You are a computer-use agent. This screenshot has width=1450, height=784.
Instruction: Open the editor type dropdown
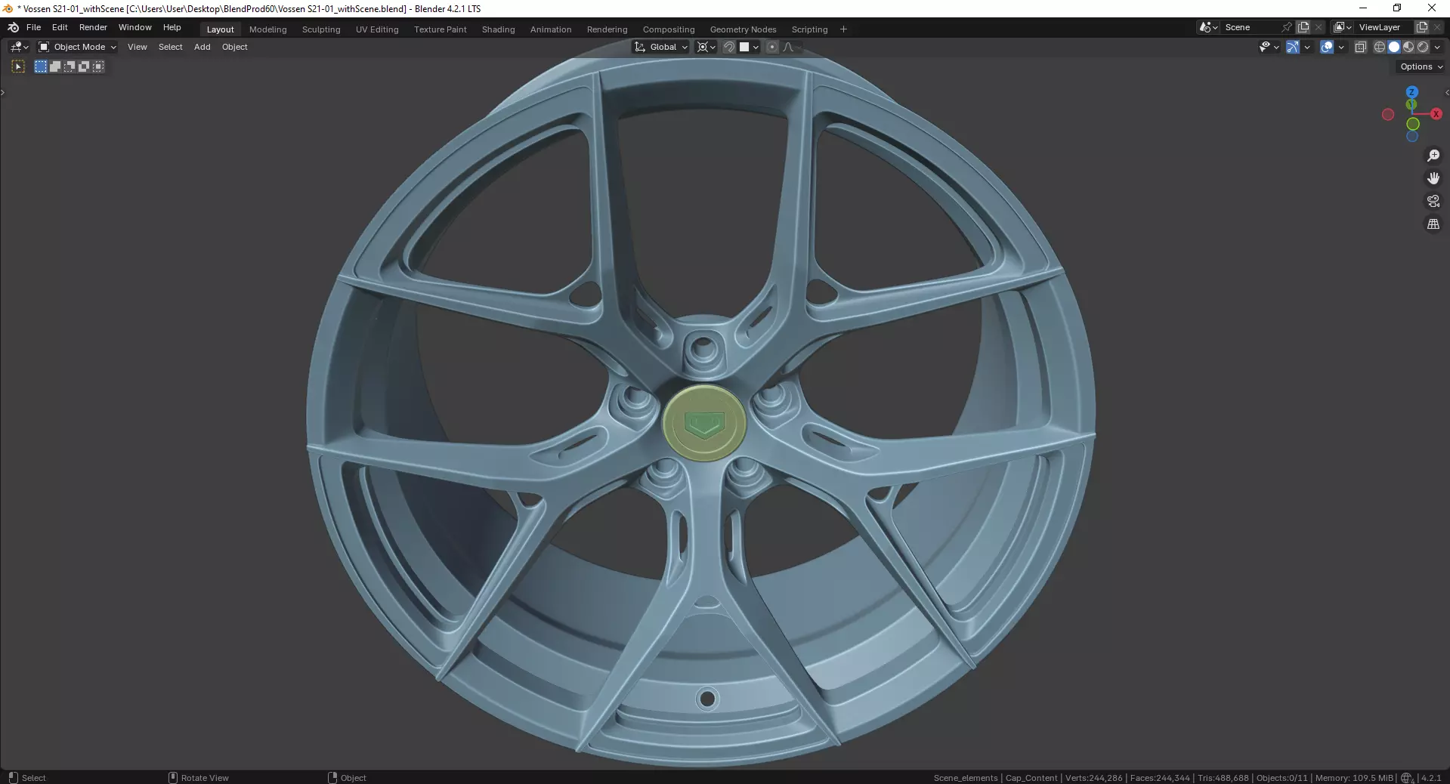20,47
